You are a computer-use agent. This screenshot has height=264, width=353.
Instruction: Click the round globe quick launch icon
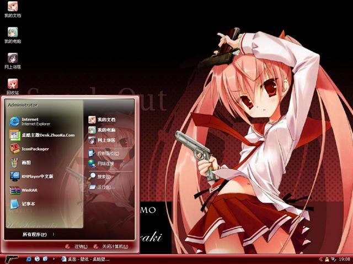pos(37,259)
